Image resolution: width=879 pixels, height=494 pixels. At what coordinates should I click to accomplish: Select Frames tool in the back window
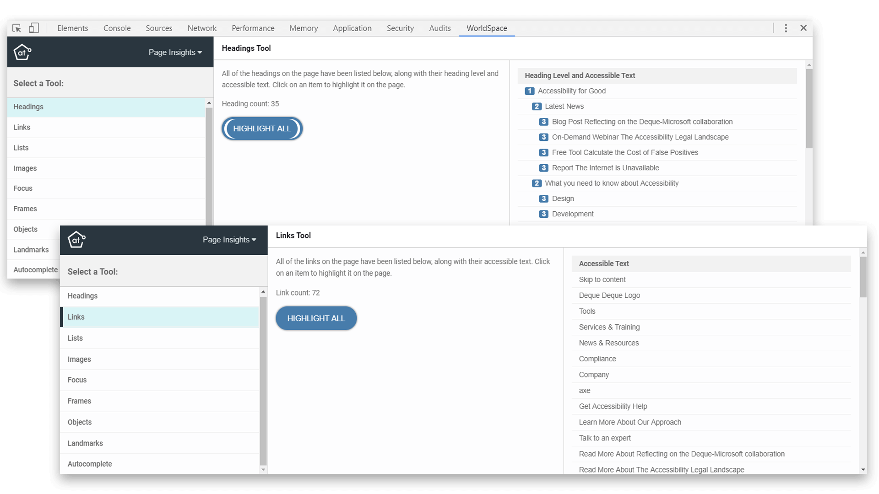point(106,209)
